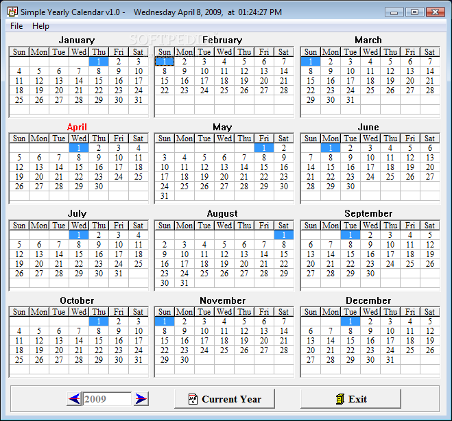
Task: Click the Wed column header in April
Action: [x=79, y=139]
